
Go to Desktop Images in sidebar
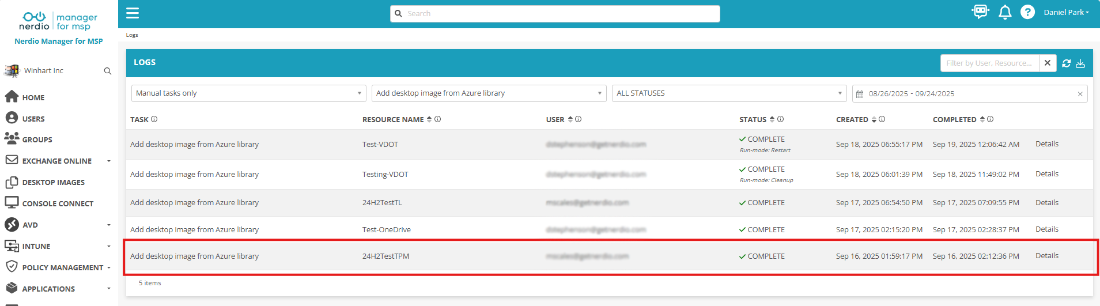(x=53, y=183)
